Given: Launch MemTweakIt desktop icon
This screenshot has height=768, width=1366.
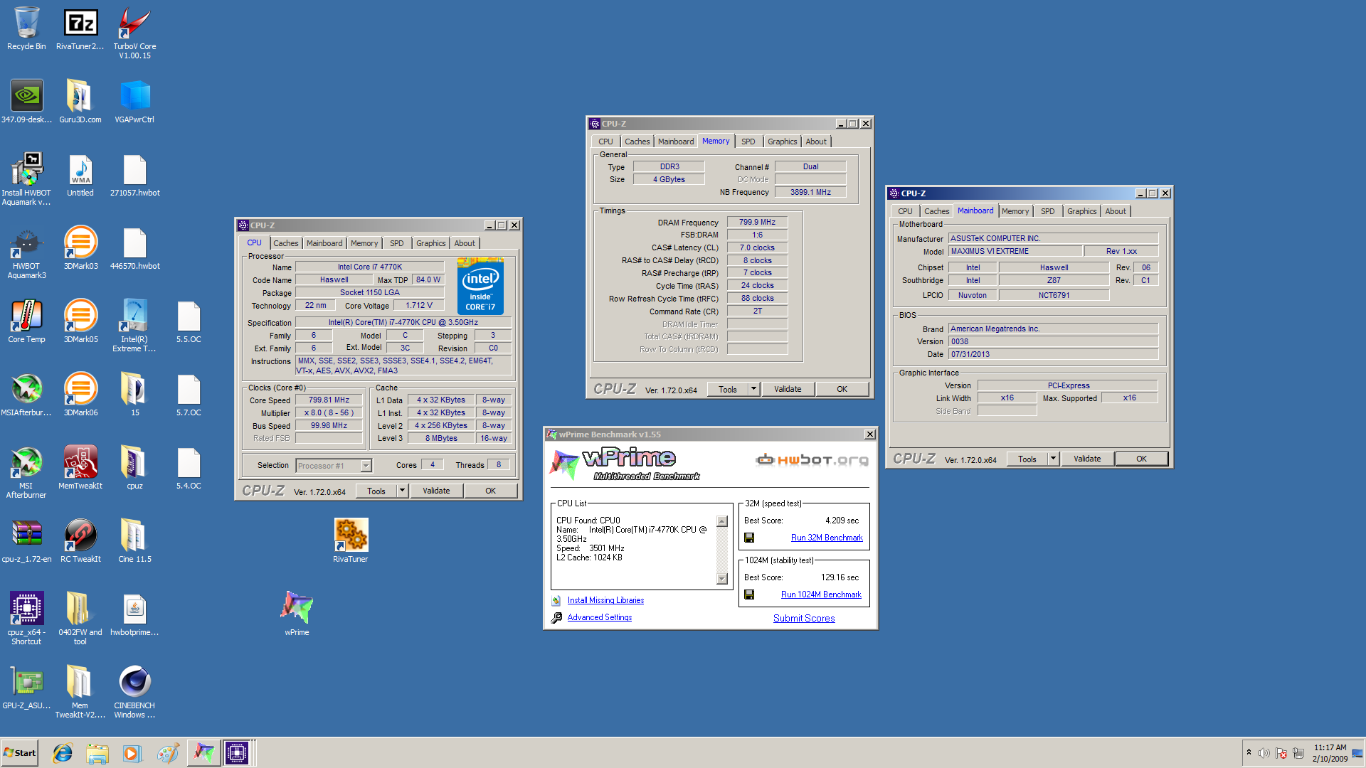Looking at the screenshot, I should (80, 468).
